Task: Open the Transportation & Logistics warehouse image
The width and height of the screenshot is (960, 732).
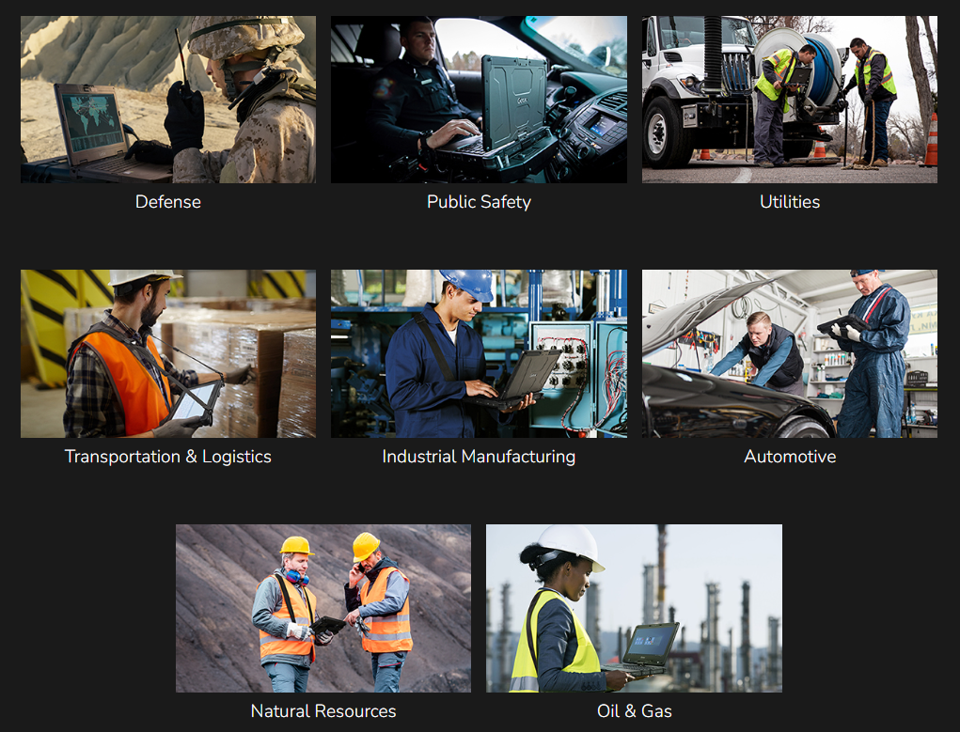Action: pos(168,353)
